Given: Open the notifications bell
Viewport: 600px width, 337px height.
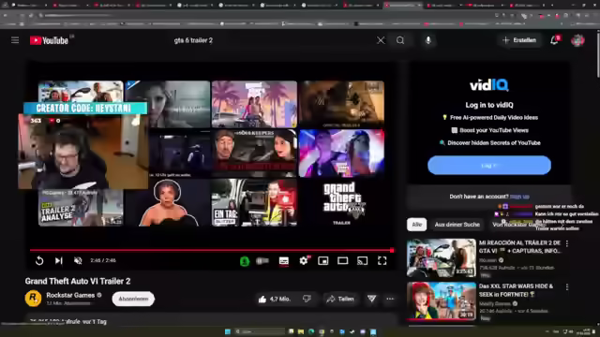Looking at the screenshot, I should pyautogui.click(x=554, y=40).
